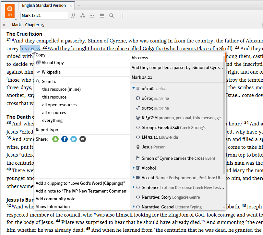Click the Search magnifier icon in menu

coord(38,81)
